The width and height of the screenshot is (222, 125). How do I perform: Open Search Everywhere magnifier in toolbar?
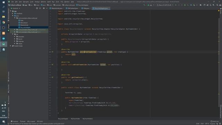pyautogui.click(x=217, y=5)
